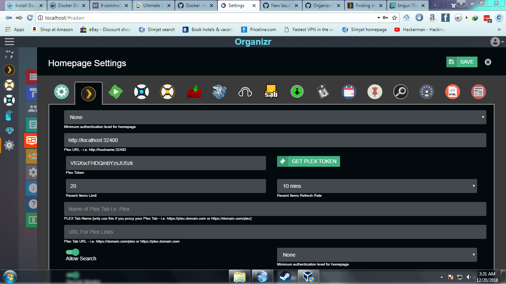The image size is (506, 284).
Task: Click inside the Plex Token field
Action: point(166,163)
